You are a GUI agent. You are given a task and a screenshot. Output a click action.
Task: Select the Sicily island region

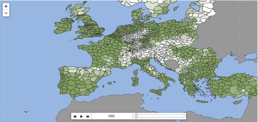(157, 92)
